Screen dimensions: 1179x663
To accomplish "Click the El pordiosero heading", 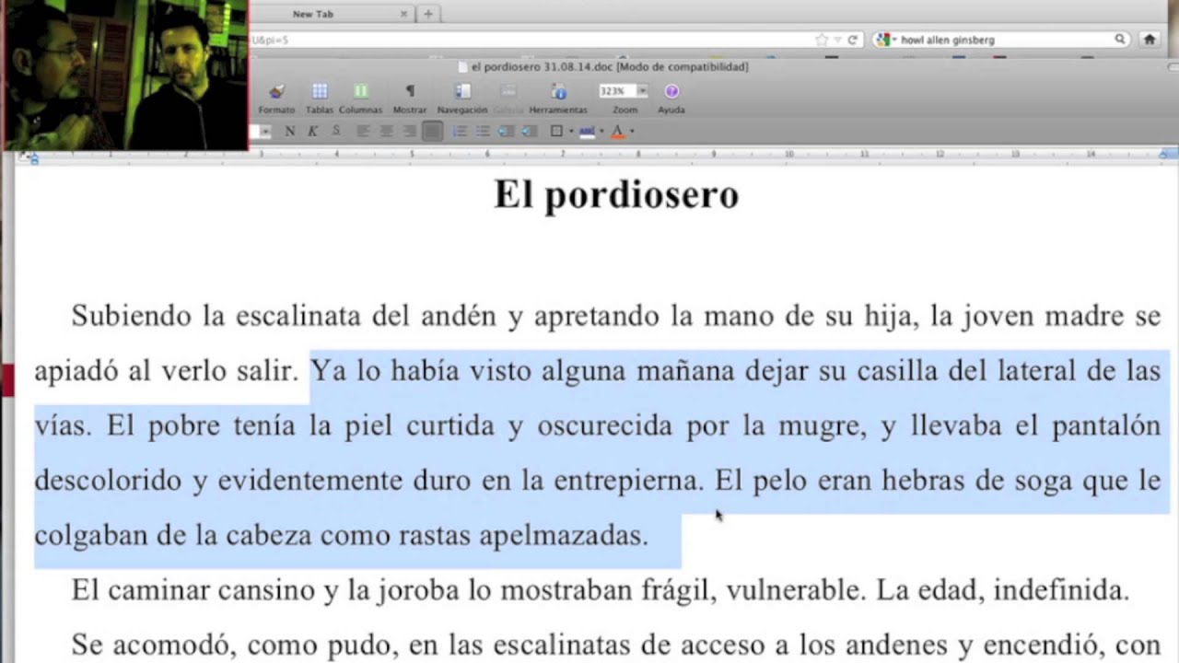I will (x=616, y=195).
